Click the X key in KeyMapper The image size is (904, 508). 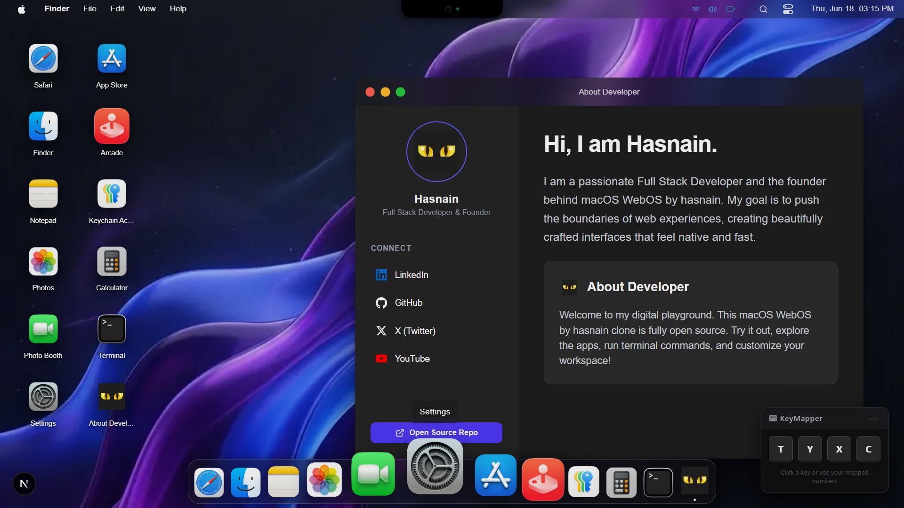point(839,449)
